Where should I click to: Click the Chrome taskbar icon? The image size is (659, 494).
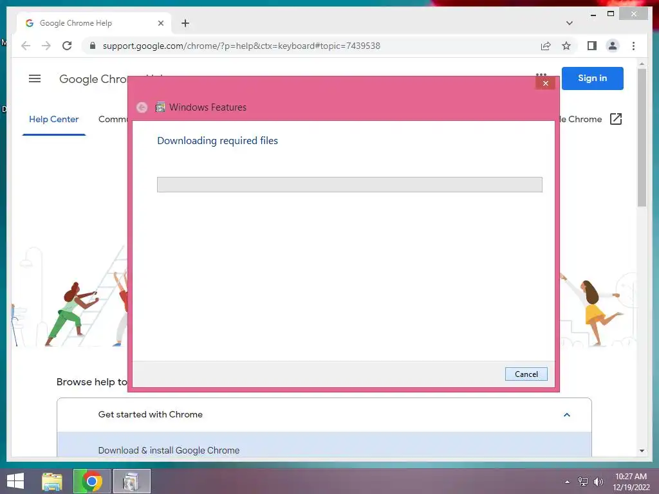(x=91, y=481)
